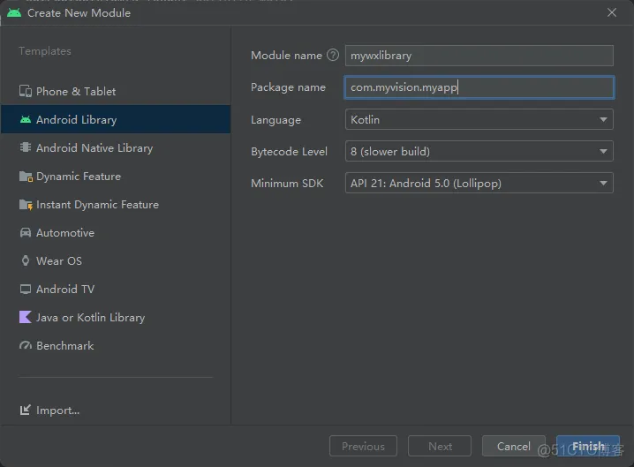Screen dimensions: 634x467
Task: Choose the Benchmark template
Action: tap(116, 346)
